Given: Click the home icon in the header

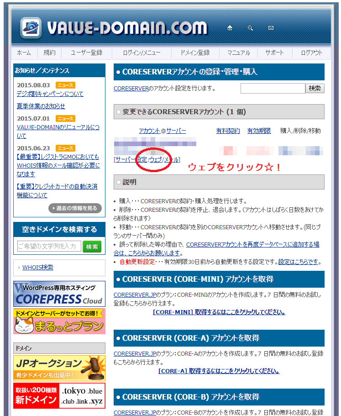Looking at the screenshot, I should (x=230, y=28).
